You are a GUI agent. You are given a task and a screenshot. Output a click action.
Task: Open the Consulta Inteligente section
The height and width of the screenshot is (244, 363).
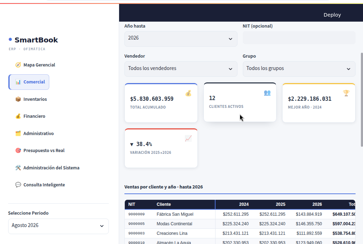40,185
